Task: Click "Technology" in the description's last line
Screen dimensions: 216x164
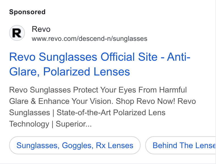Action: pyautogui.click(x=29, y=124)
